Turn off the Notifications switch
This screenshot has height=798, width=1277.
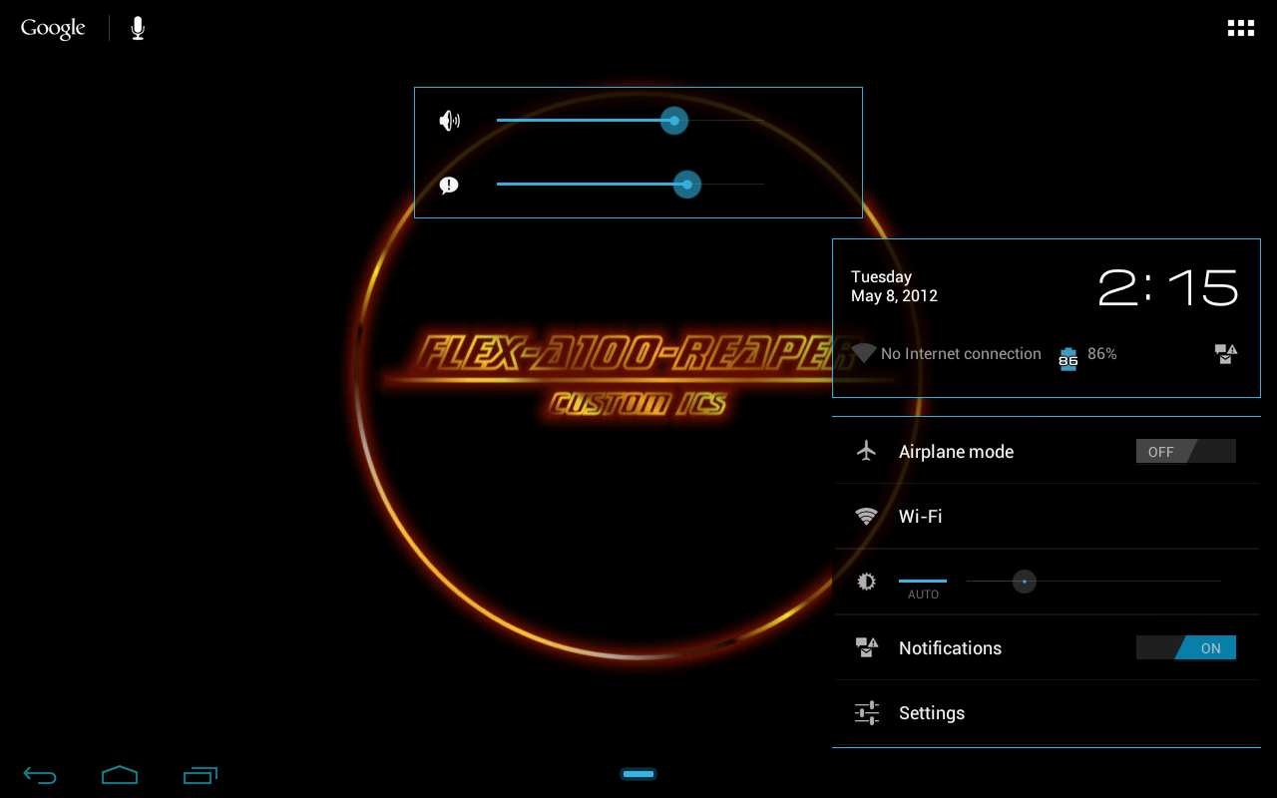tap(1185, 648)
